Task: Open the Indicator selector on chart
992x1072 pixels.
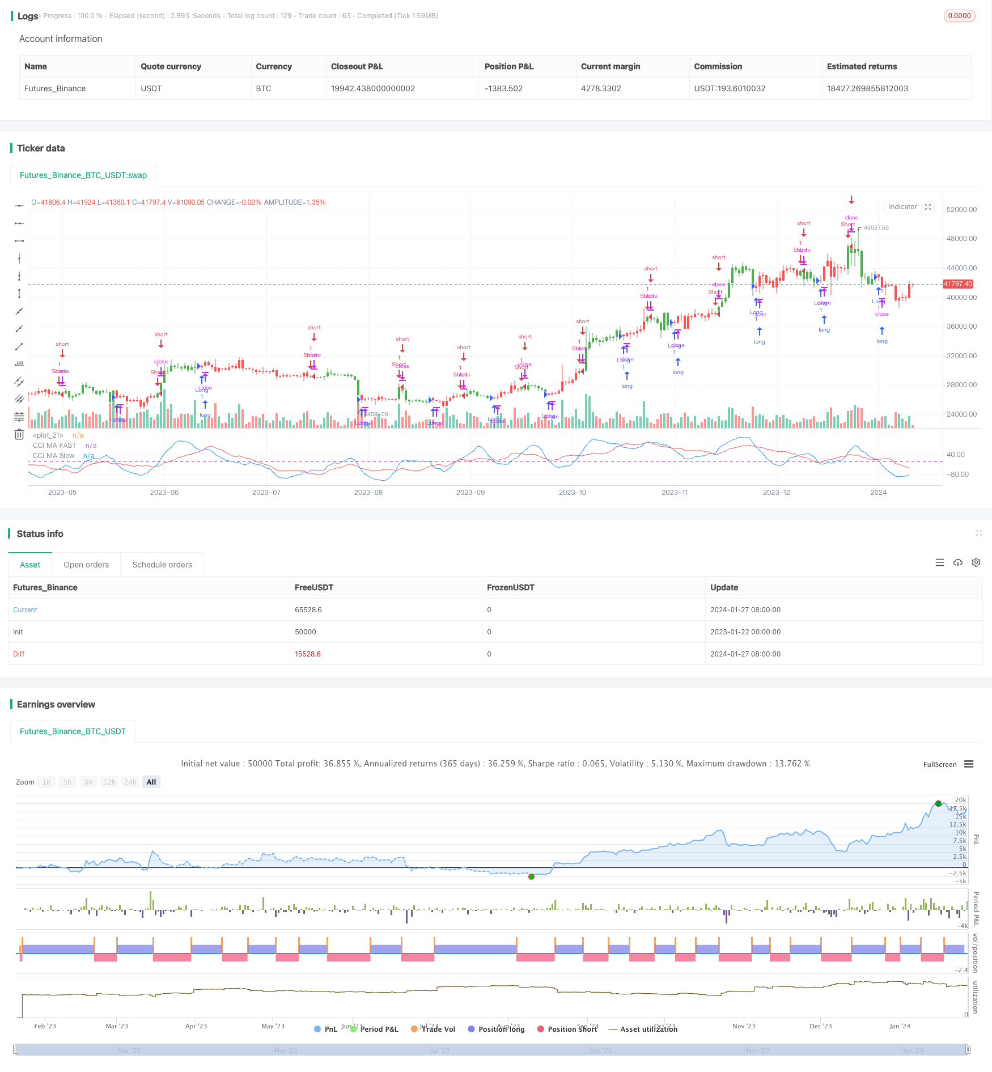Action: coord(902,207)
